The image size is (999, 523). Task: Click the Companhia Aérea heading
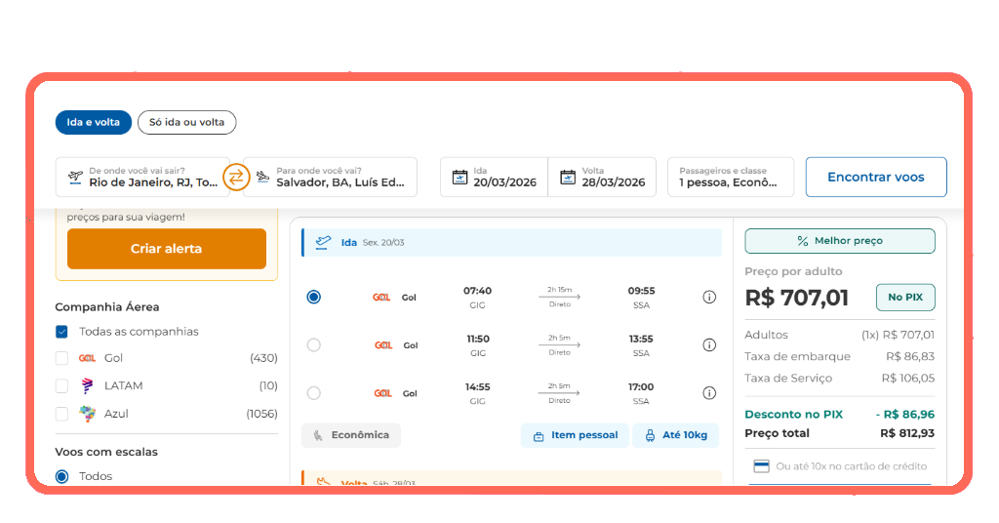coord(107,307)
